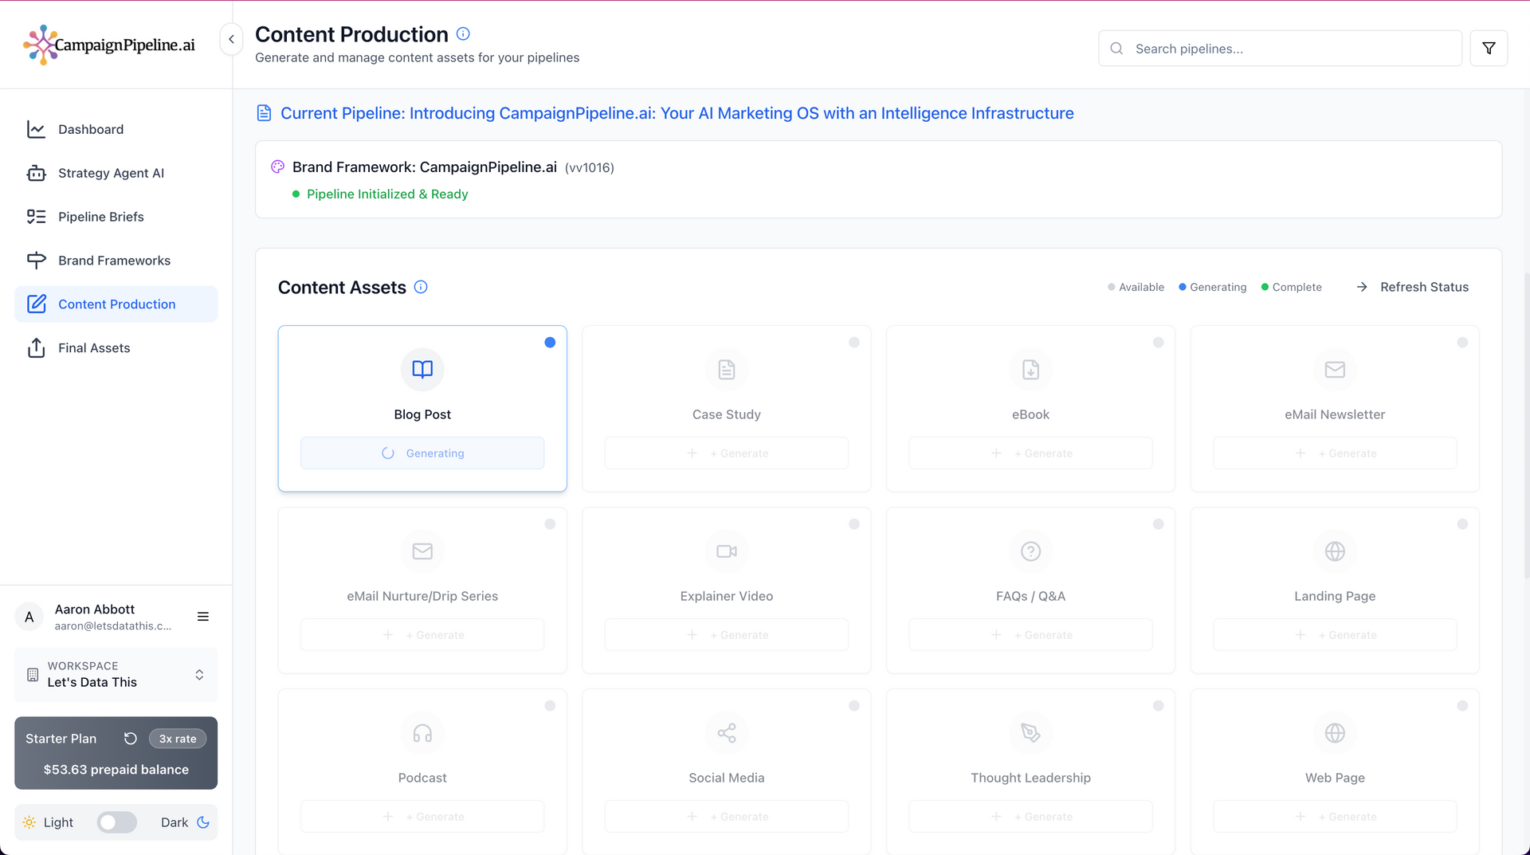The image size is (1530, 855).
Task: Click the Light mode sun icon
Action: 29,822
